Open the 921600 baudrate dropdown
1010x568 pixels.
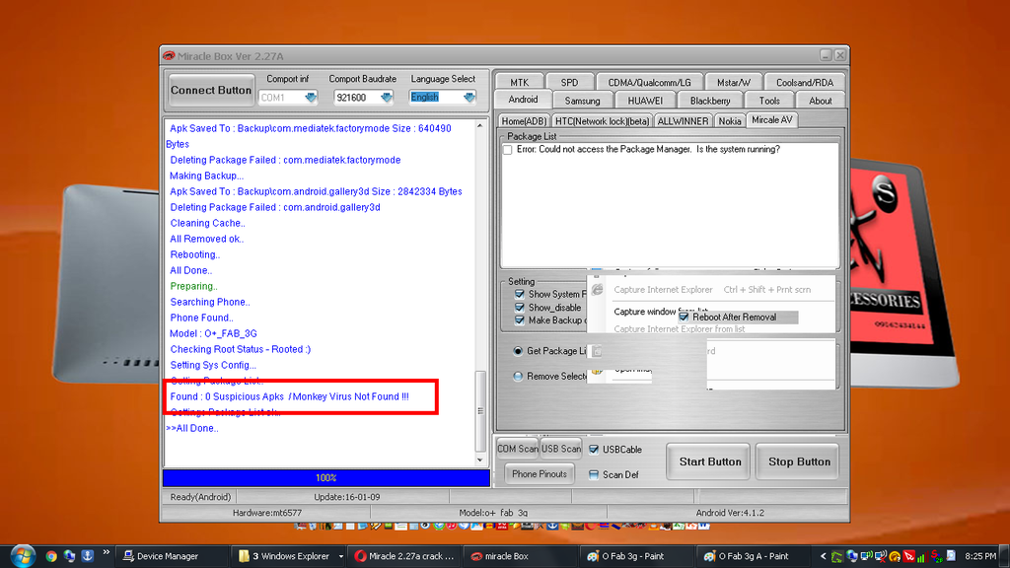387,98
